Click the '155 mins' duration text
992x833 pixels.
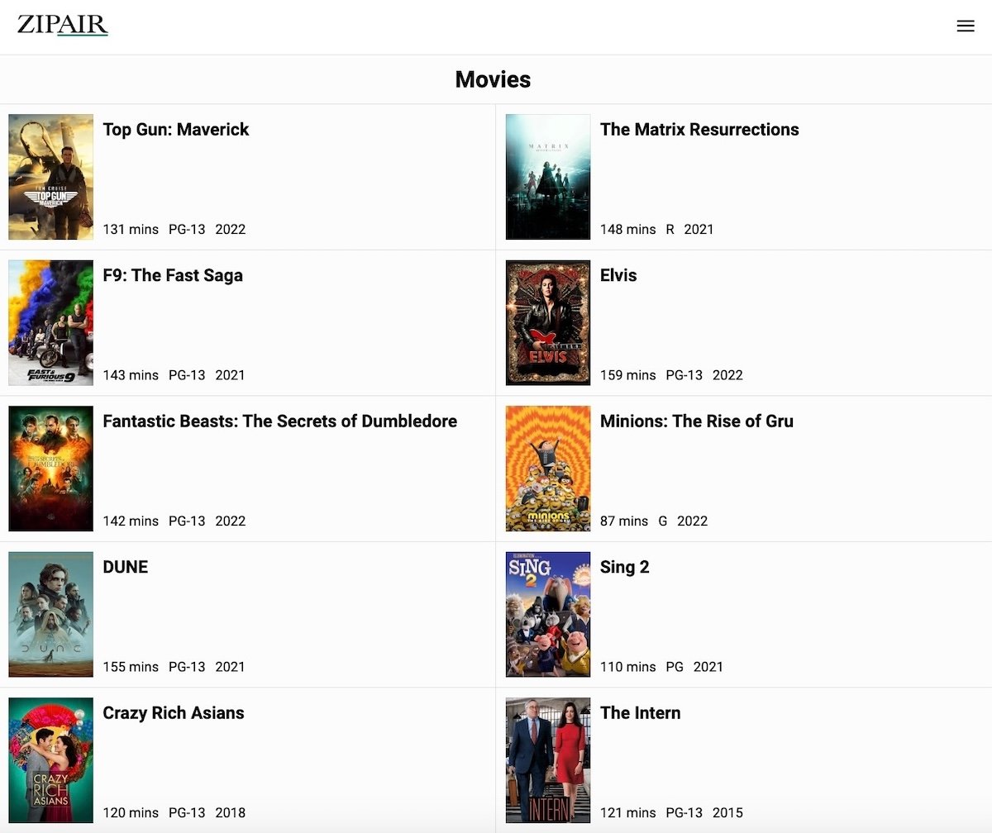coord(131,667)
